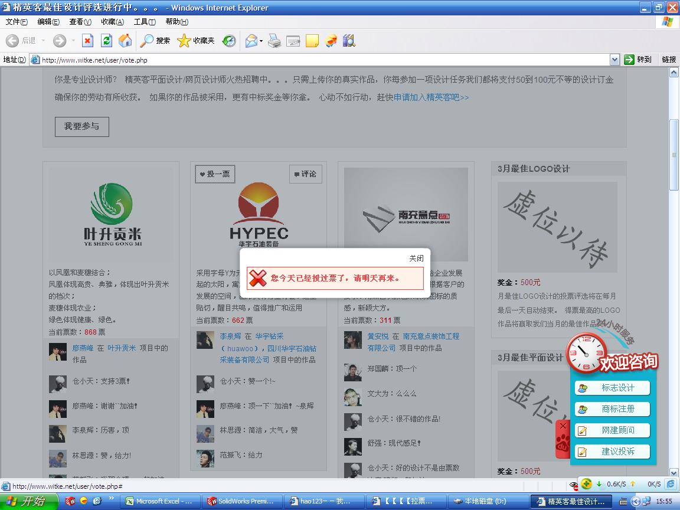
Task: Click 仓小天 avatar beside 支持3票 comment
Action: tap(58, 384)
